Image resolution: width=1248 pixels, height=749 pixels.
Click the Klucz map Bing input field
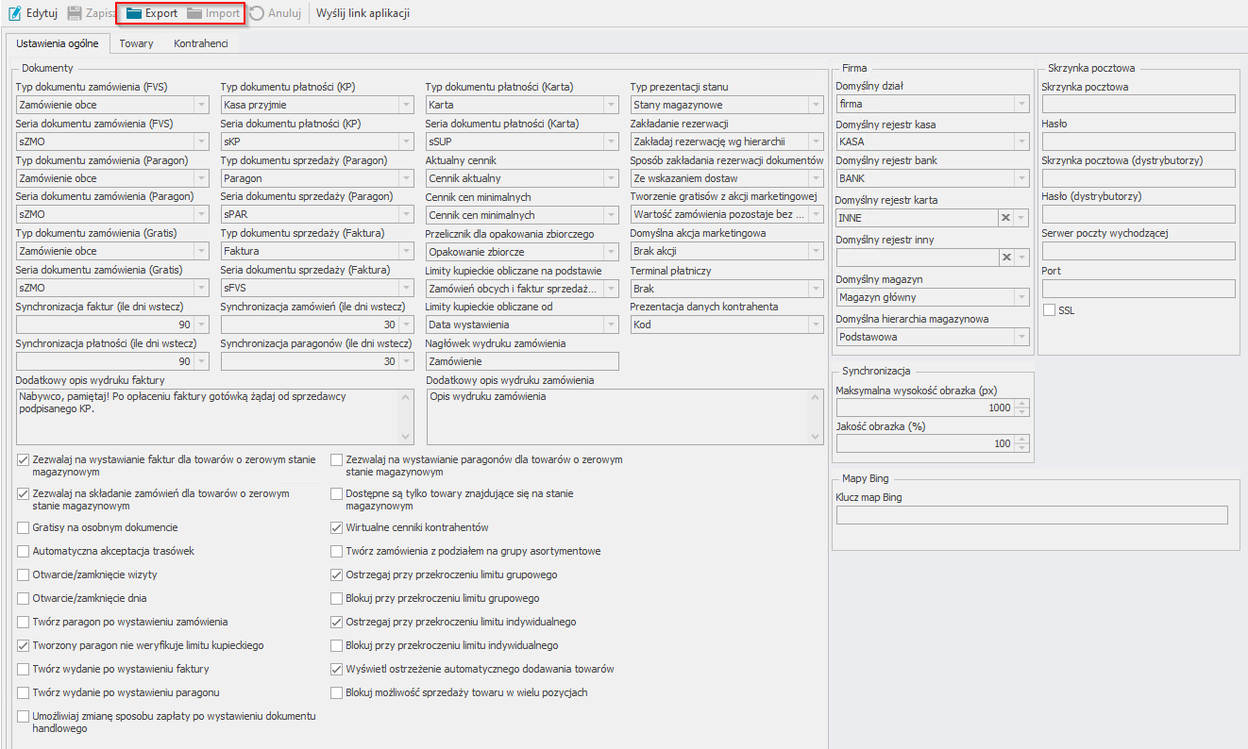tap(1031, 514)
